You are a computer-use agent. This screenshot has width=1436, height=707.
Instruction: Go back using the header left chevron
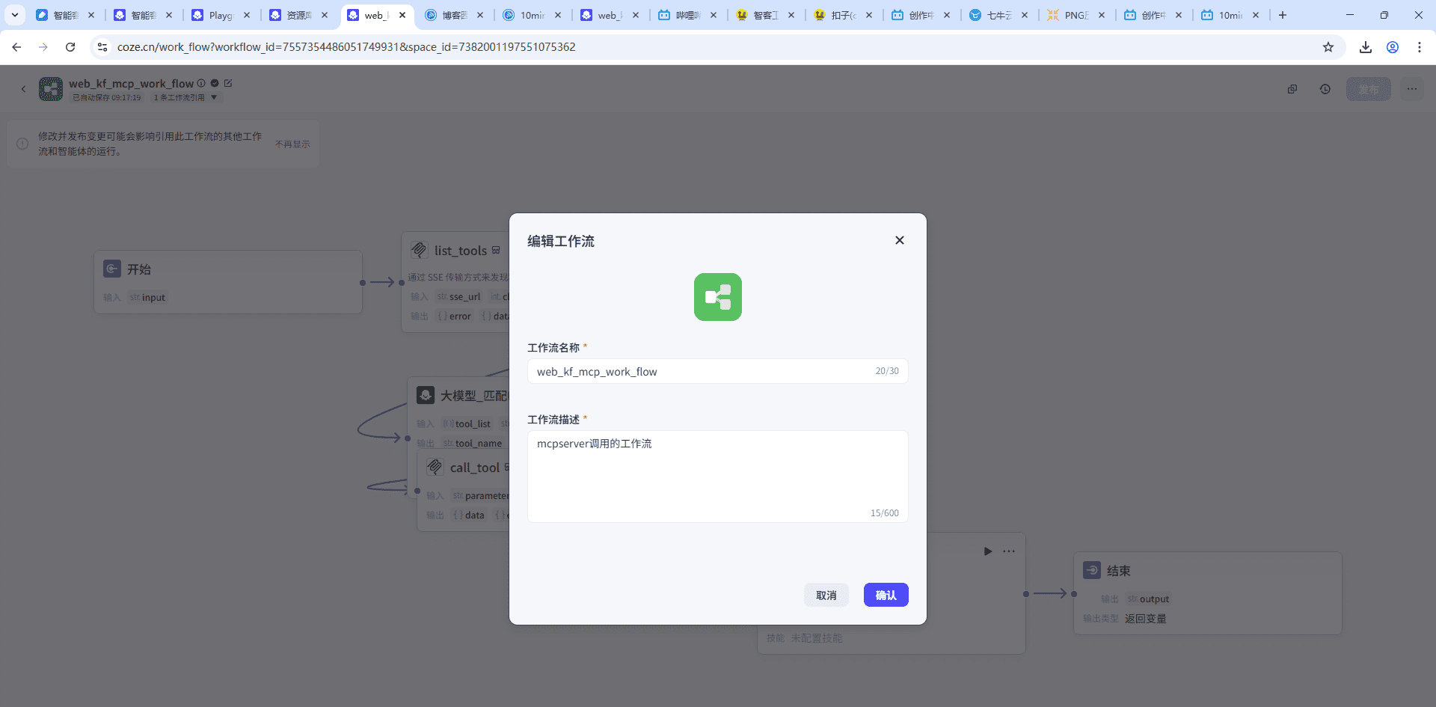click(x=23, y=89)
